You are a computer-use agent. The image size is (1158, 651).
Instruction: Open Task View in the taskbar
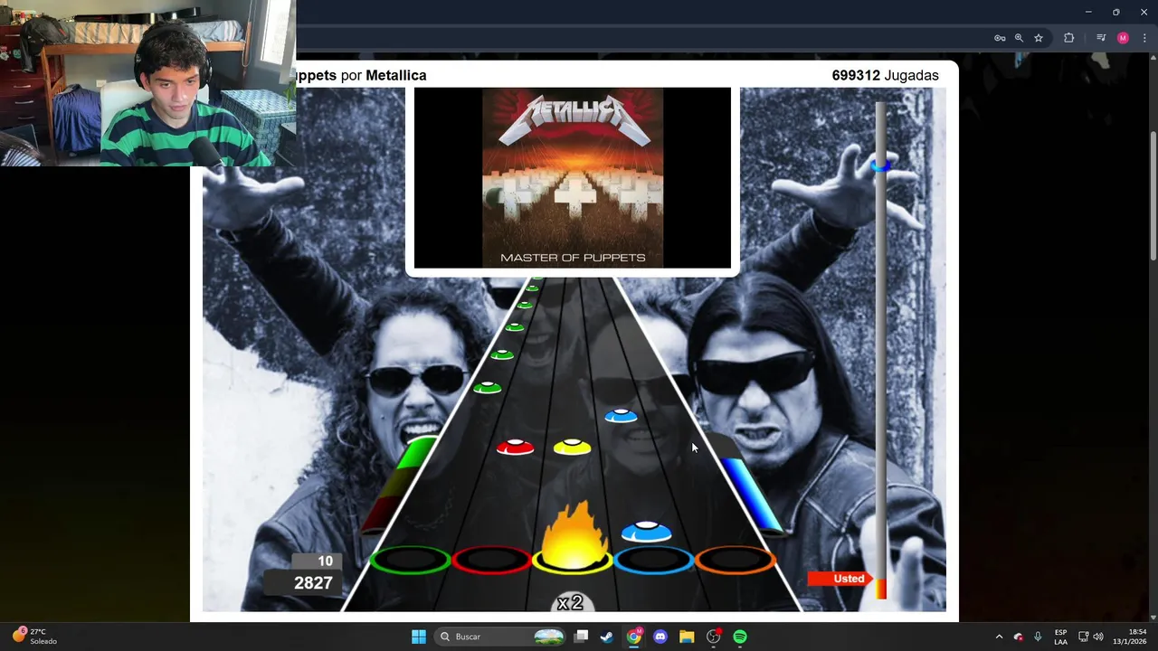(582, 637)
